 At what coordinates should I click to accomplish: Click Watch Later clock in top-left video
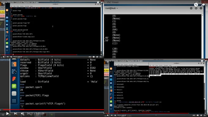tap(98, 2)
